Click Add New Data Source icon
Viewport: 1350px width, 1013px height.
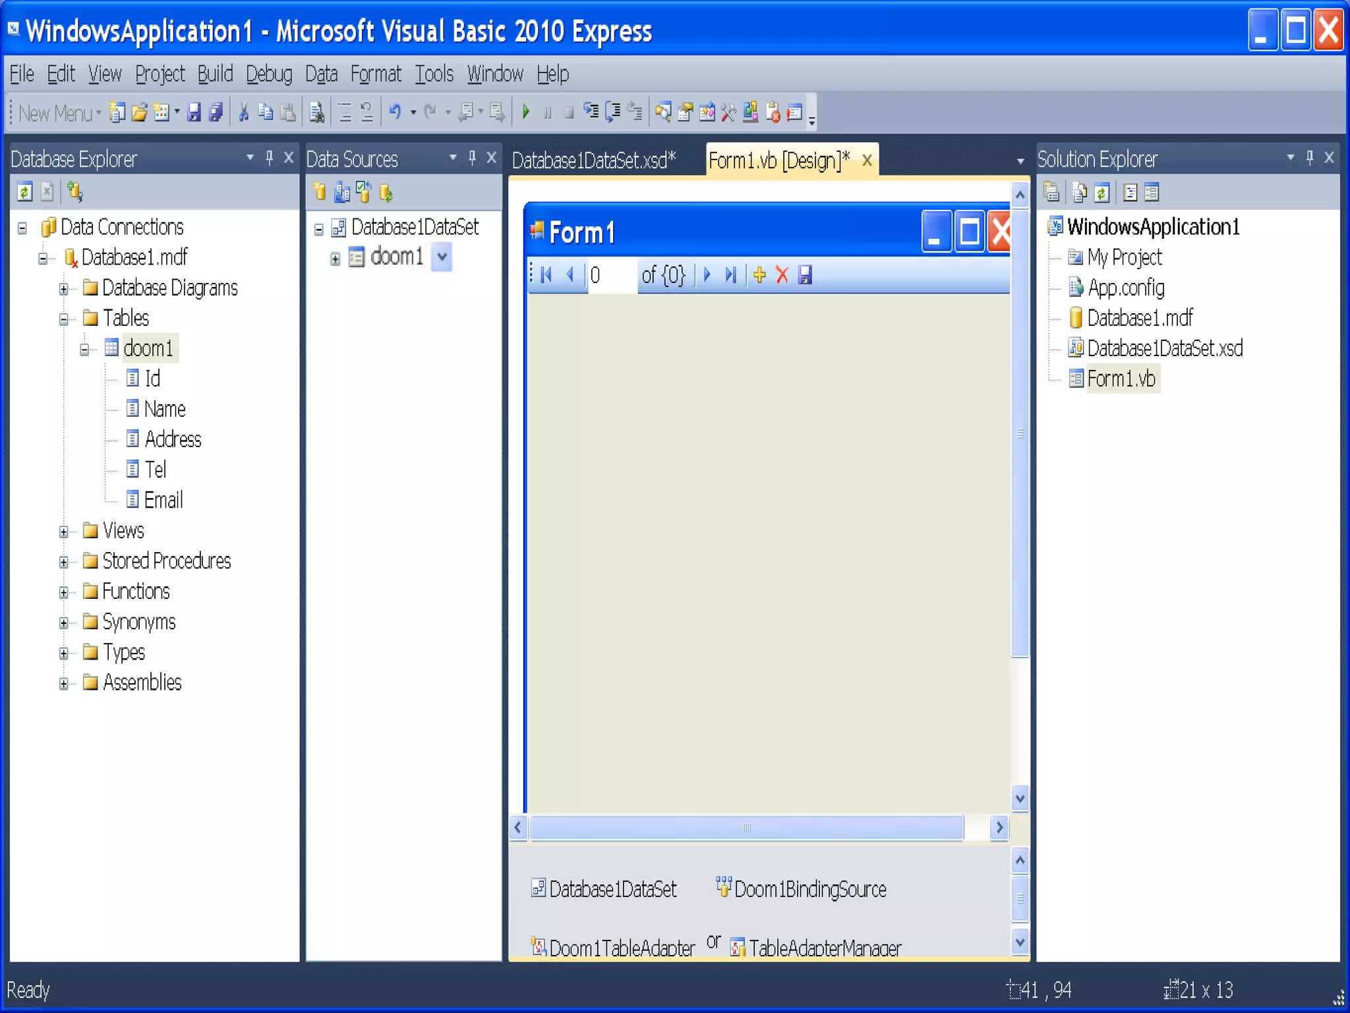click(320, 193)
